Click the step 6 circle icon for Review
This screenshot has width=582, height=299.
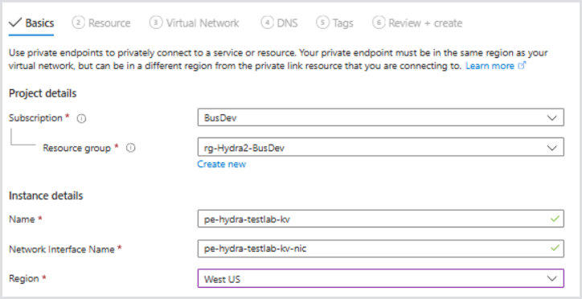(x=379, y=23)
